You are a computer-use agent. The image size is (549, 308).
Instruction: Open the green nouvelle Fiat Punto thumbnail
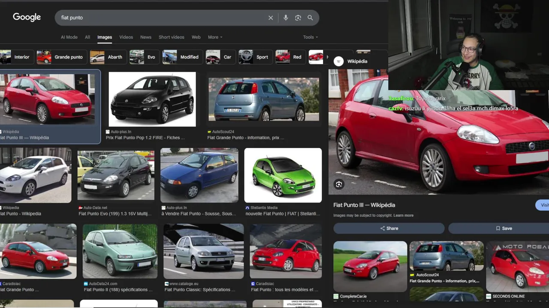283,175
